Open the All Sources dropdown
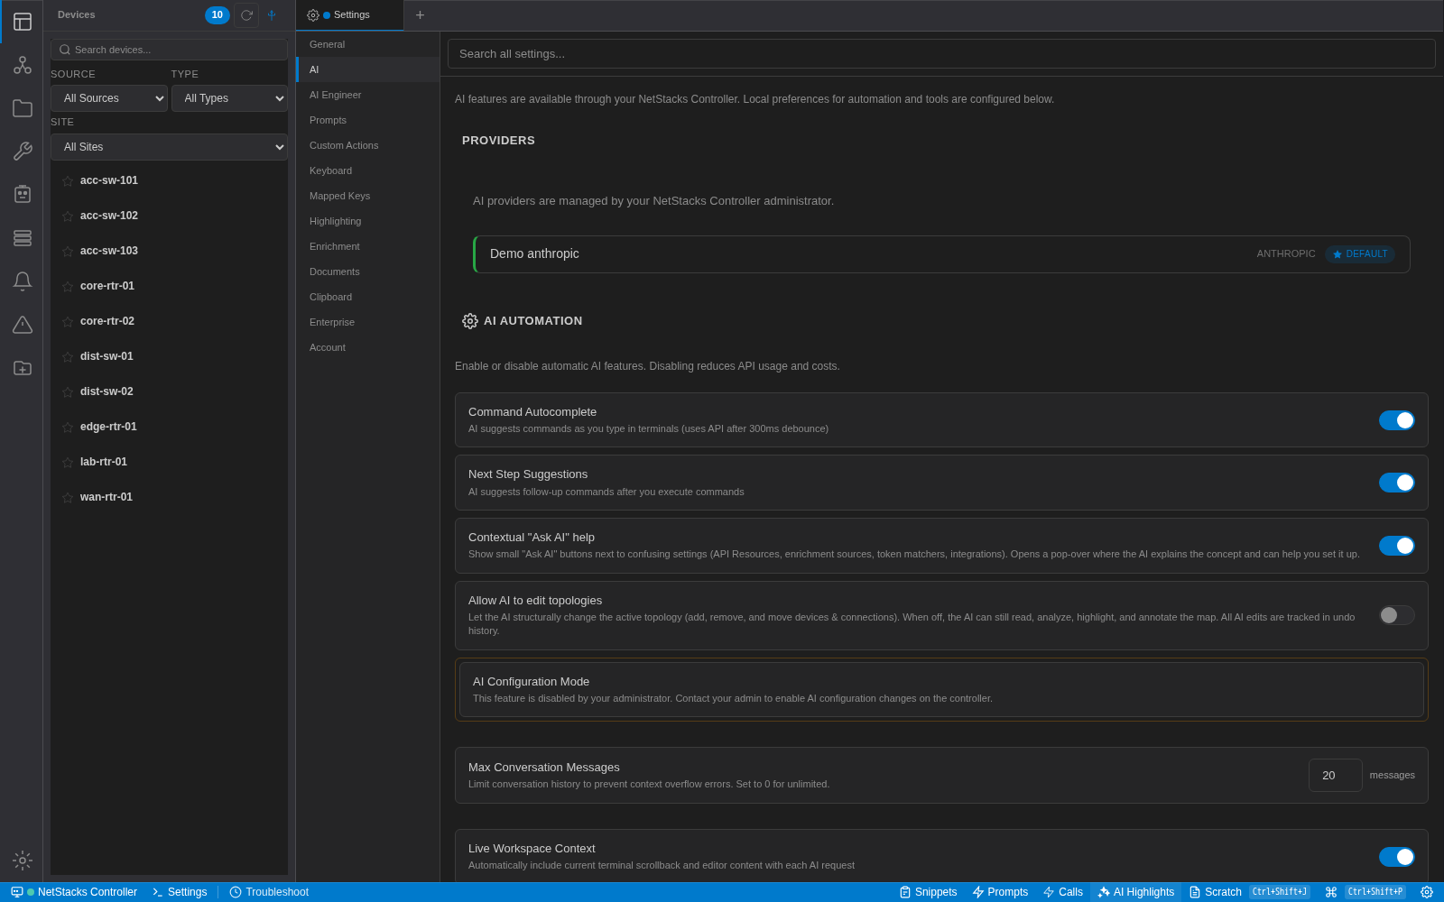1444x902 pixels. pyautogui.click(x=109, y=98)
